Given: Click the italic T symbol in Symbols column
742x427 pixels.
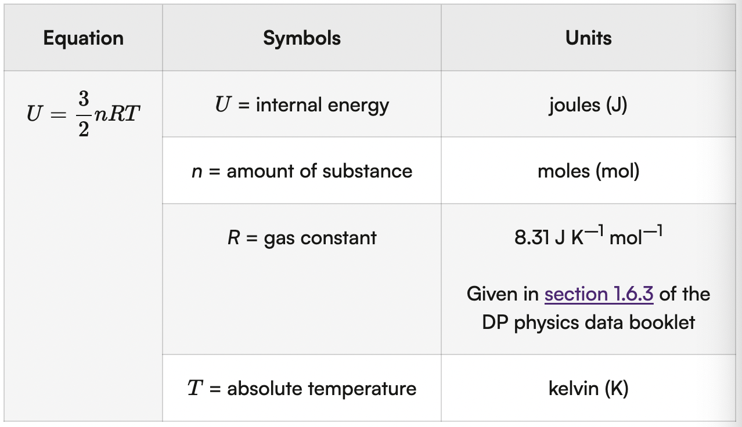Looking at the screenshot, I should [194, 388].
